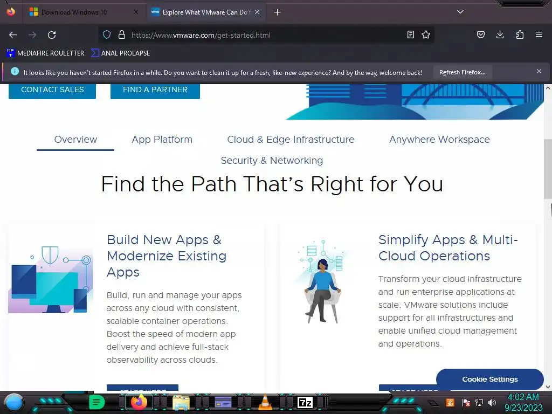552x414 pixels.
Task: Open Cookie Settings
Action: [x=489, y=379]
